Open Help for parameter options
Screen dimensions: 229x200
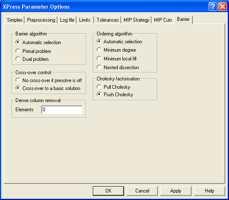209,191
